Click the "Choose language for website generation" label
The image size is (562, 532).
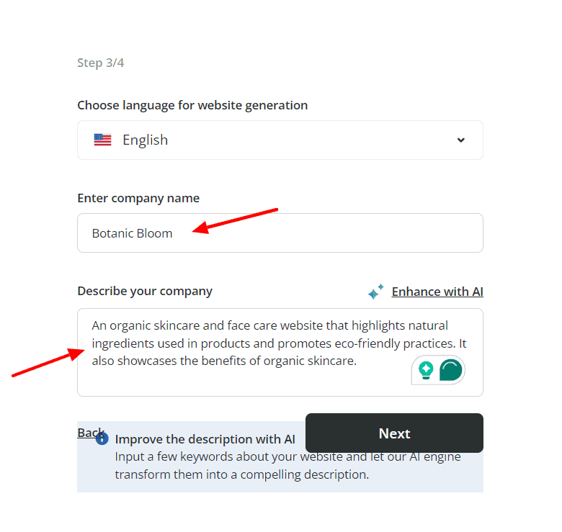pos(192,105)
